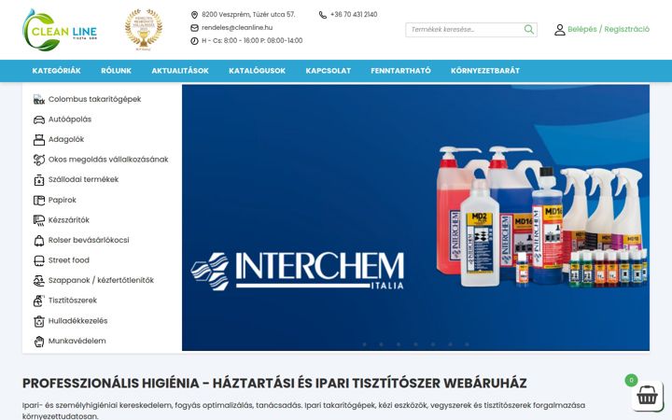Open the Szappanok / kézfertőtlenítők category text
Screen dimensions: 672x420
101,280
